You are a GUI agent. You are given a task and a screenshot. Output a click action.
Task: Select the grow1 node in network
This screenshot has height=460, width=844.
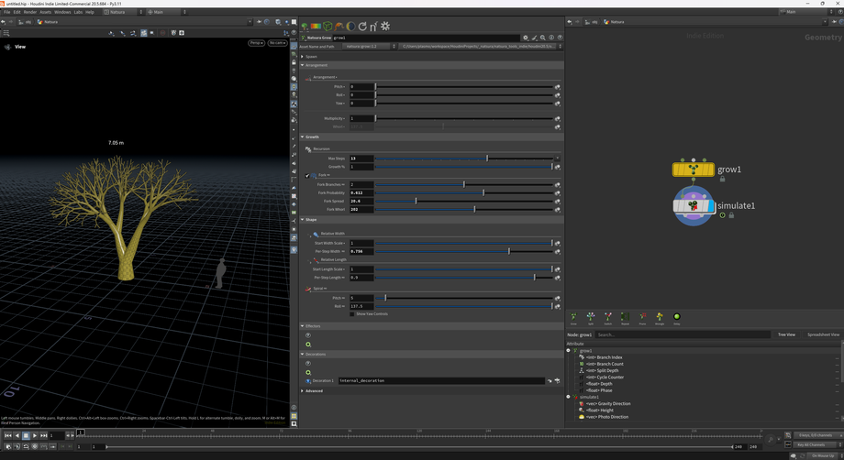pos(693,170)
